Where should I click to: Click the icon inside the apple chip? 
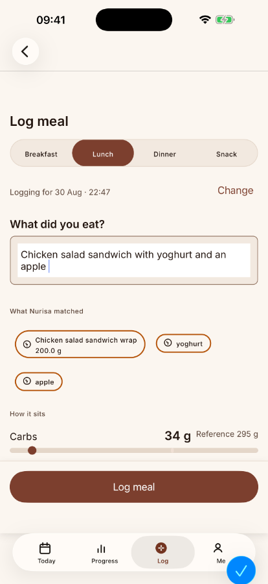click(x=27, y=381)
